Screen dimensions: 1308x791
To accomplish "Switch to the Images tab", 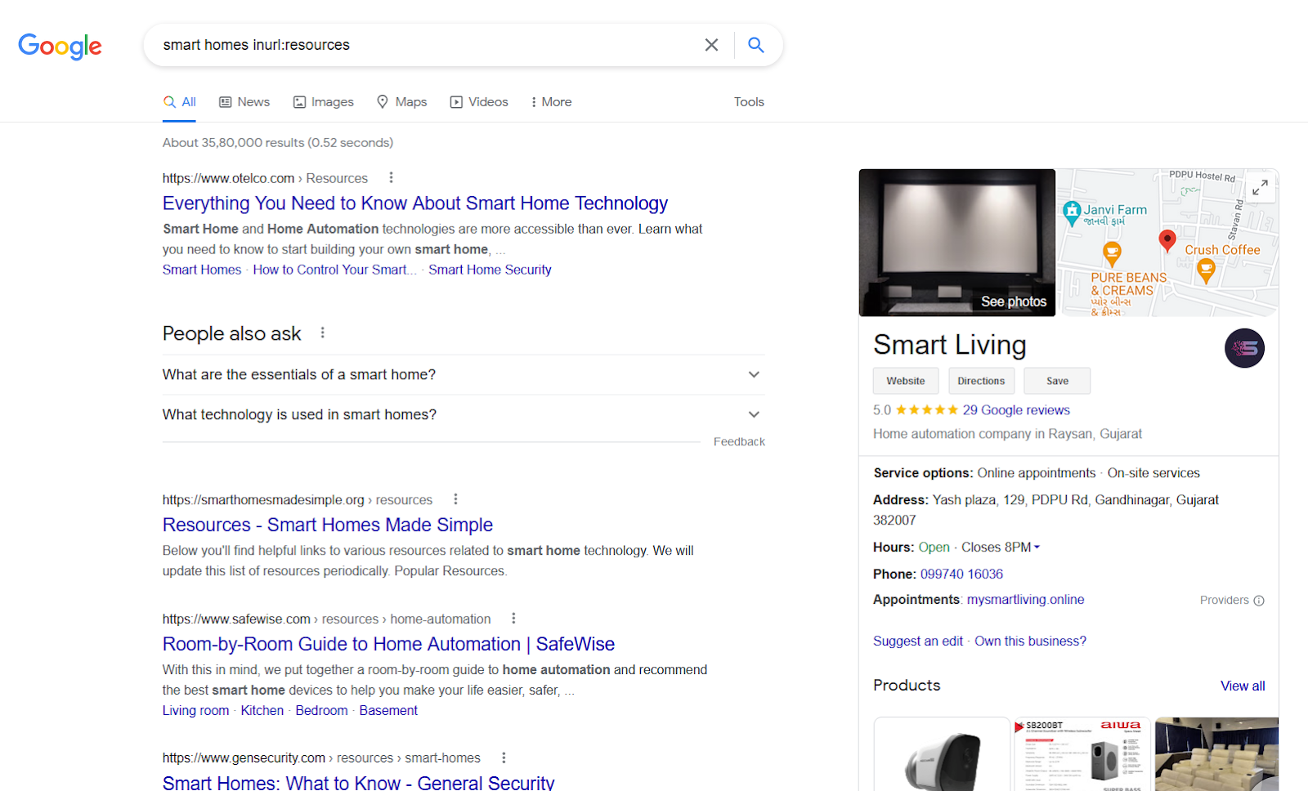I will 324,102.
